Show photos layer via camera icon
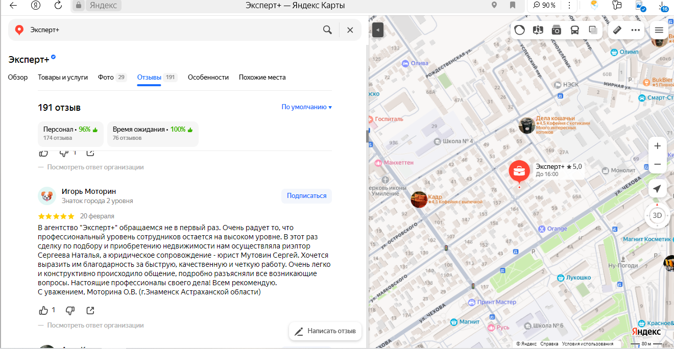 [557, 30]
